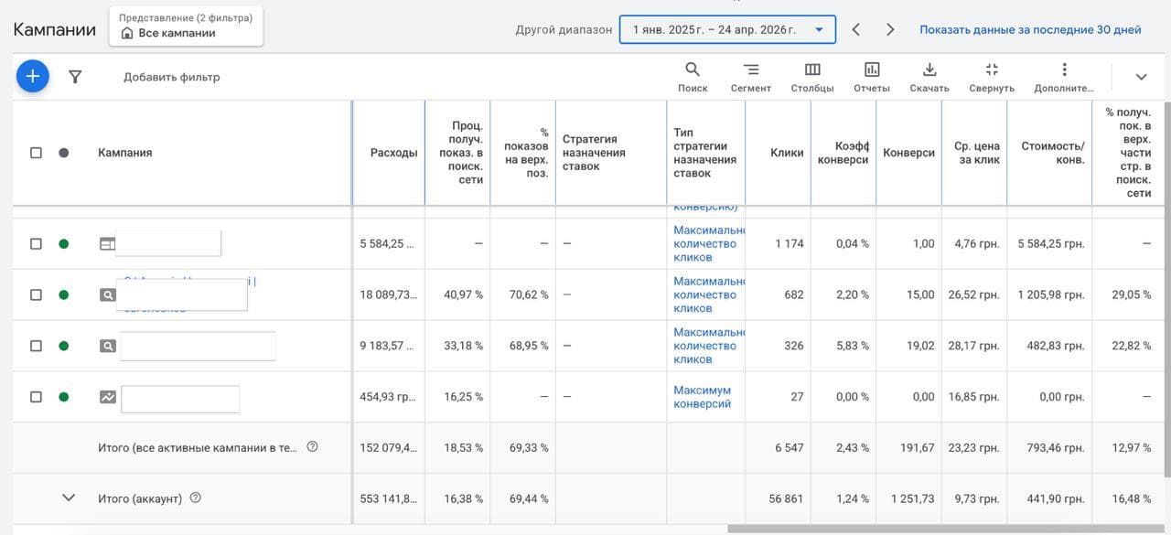Click green status dot in 27 clicks row
The width and height of the screenshot is (1171, 535).
(63, 397)
